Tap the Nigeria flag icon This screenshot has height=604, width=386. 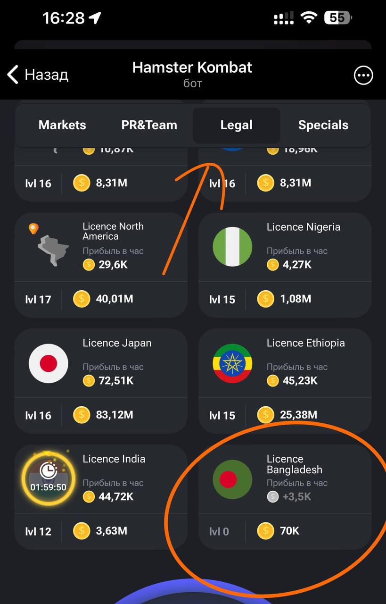[x=232, y=247]
